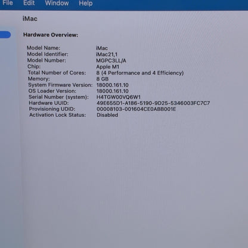Select the UDID 00008103-001604CE0ABB001E
Viewport: 248px width, 248px height.
pos(137,109)
